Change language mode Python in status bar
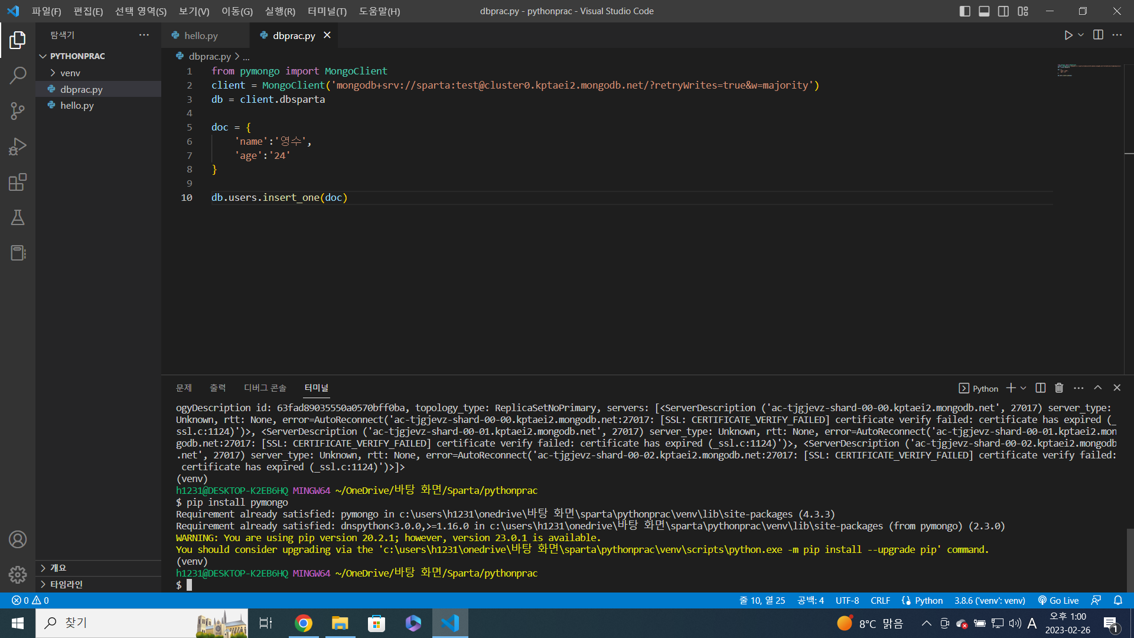Screen dimensions: 1134x638 928,600
